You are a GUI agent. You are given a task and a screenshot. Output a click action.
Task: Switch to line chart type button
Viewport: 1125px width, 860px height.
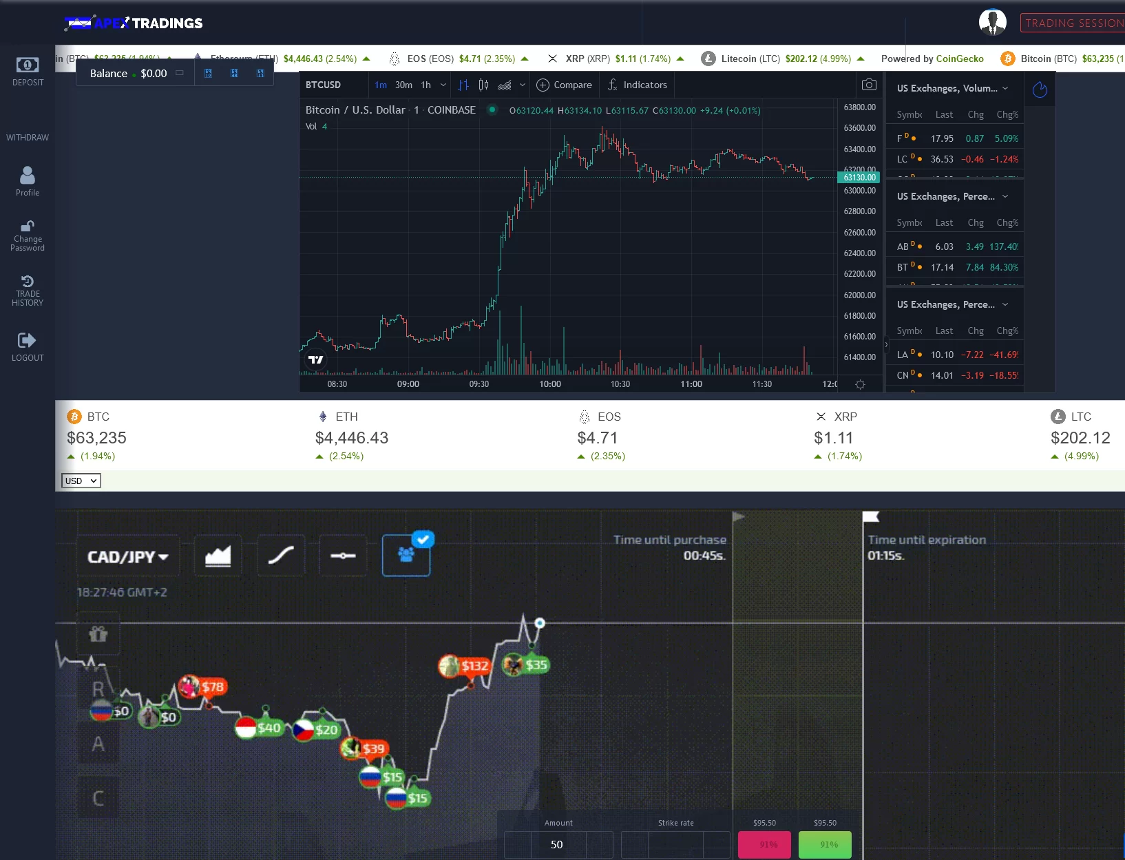[281, 556]
